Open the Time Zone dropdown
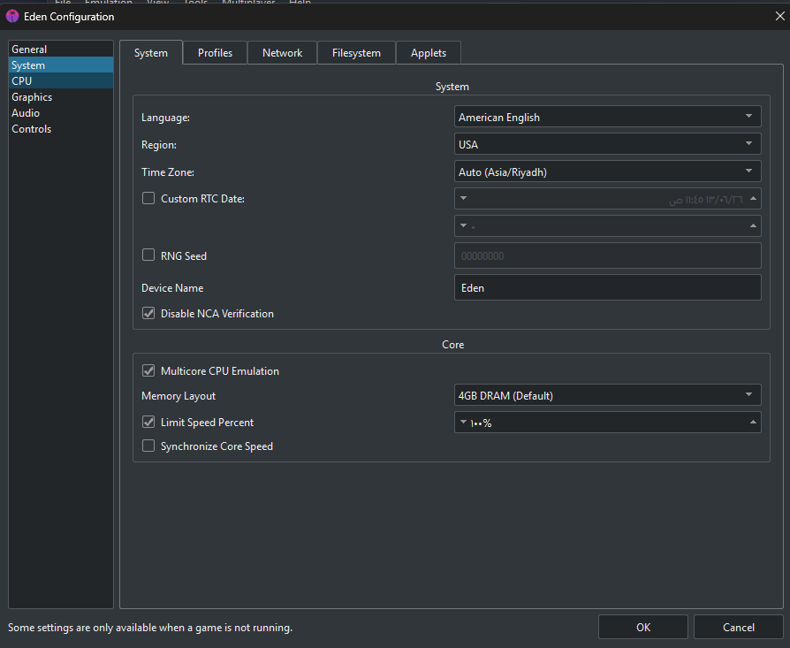790x648 pixels. [607, 172]
